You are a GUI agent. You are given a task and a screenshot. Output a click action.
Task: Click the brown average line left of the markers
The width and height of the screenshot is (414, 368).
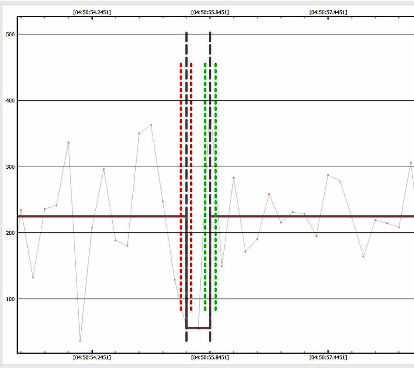point(98,216)
